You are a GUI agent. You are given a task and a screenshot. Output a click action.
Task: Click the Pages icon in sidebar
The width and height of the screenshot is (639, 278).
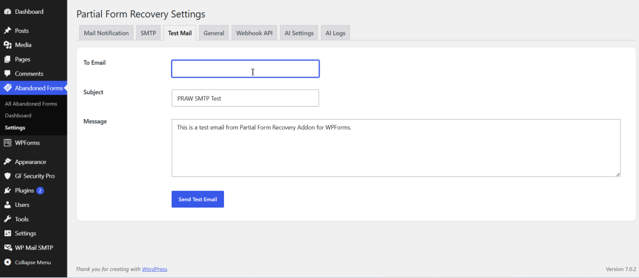7,59
